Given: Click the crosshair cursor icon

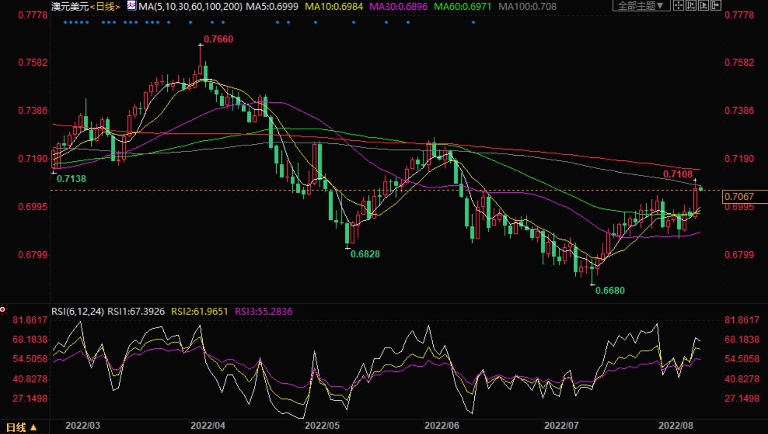Looking at the screenshot, I should coord(678,6).
